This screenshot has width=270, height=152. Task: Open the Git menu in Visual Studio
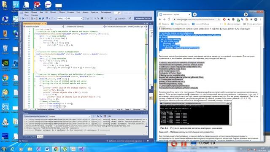(46, 12)
